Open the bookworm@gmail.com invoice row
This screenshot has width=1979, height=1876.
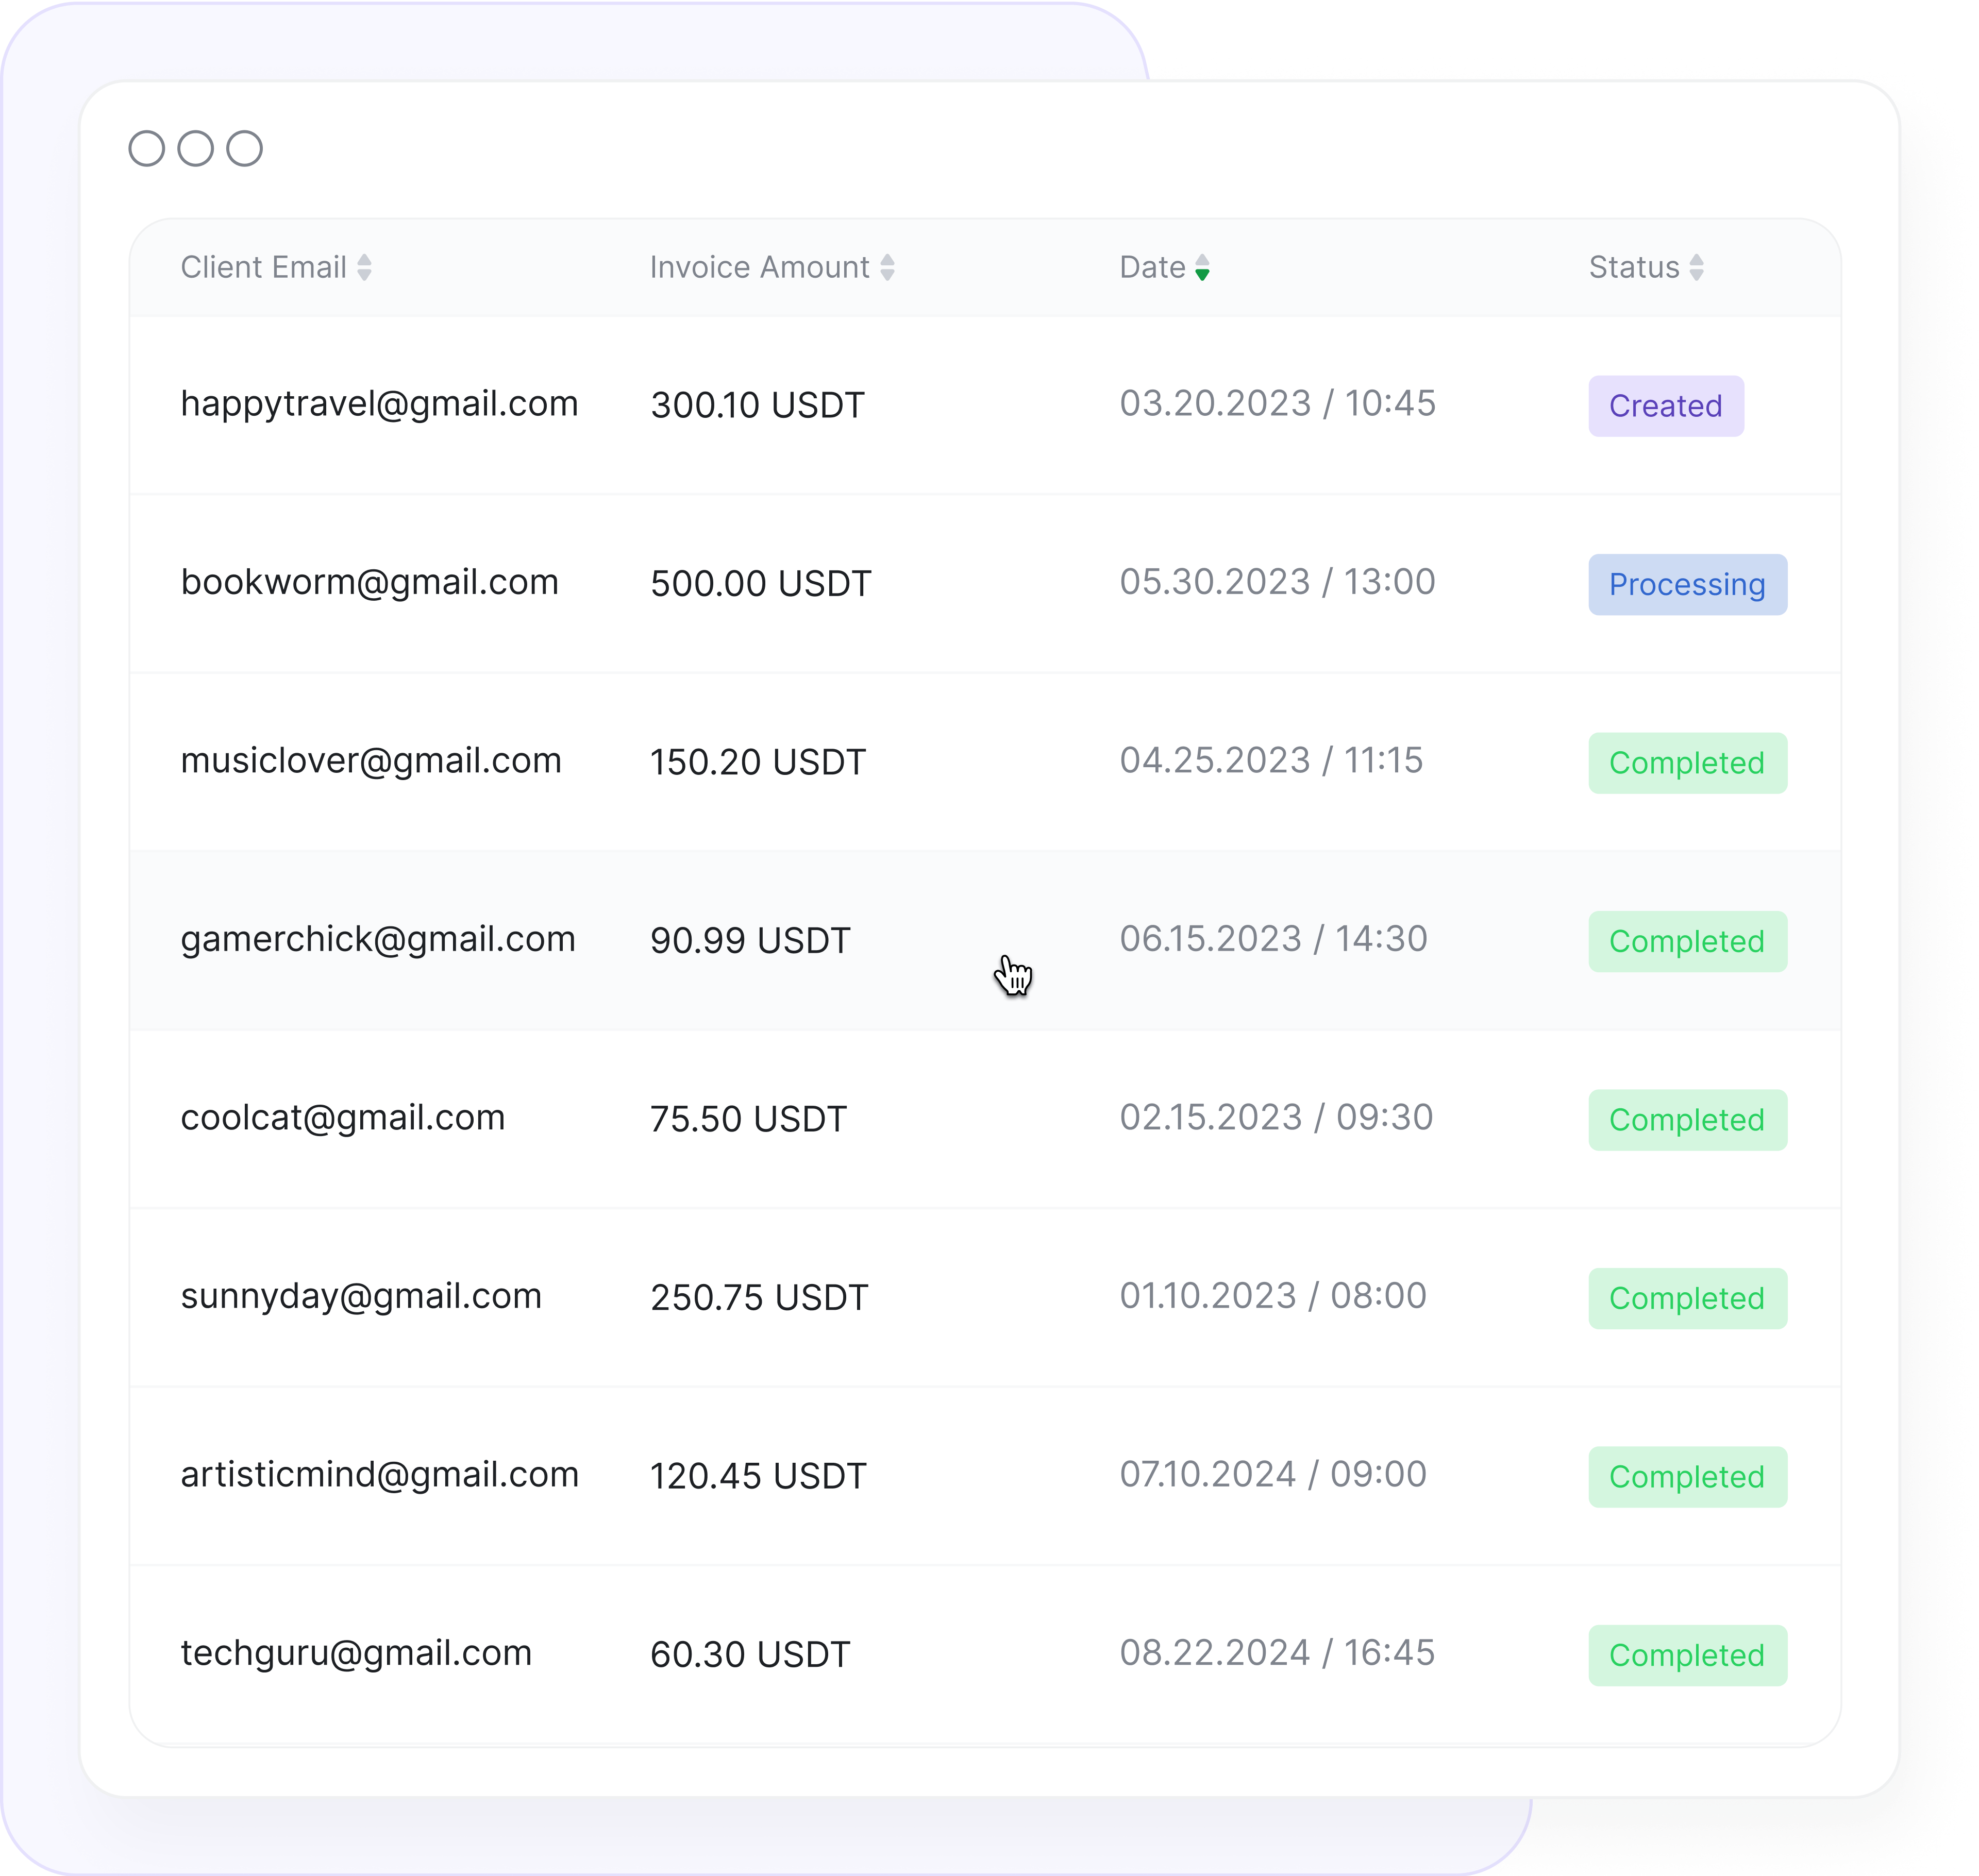click(369, 582)
